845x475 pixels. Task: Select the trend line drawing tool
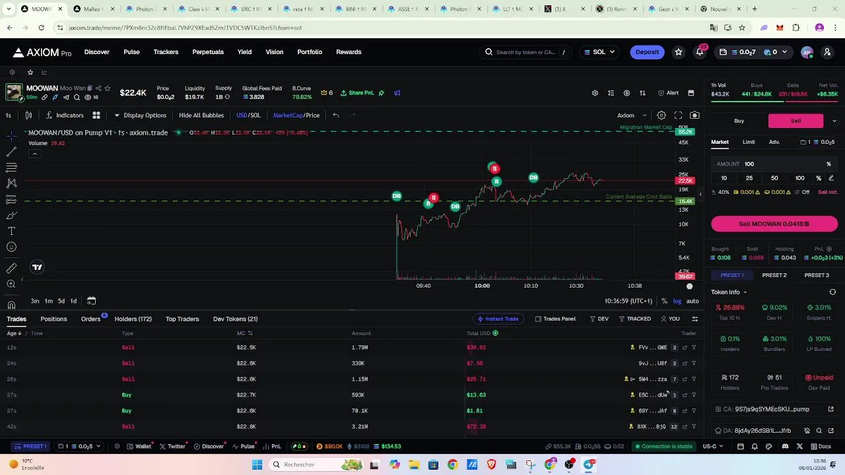(x=11, y=152)
